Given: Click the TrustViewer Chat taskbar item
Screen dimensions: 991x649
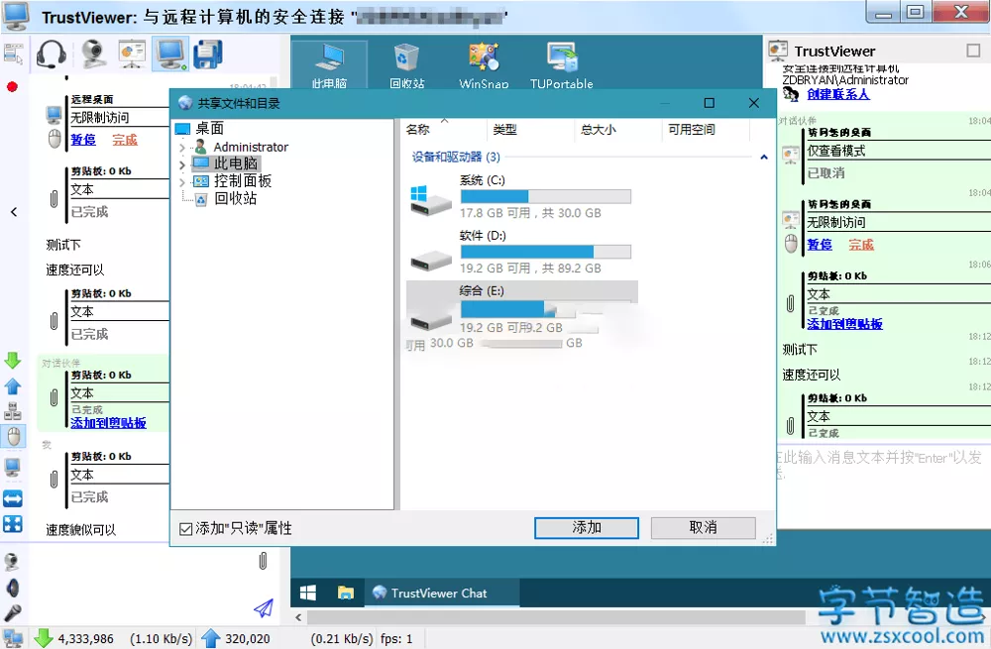Looking at the screenshot, I should (442, 593).
